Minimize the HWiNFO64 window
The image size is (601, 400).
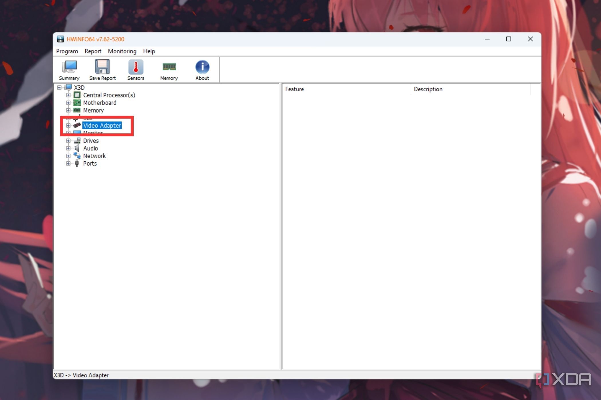coord(487,39)
